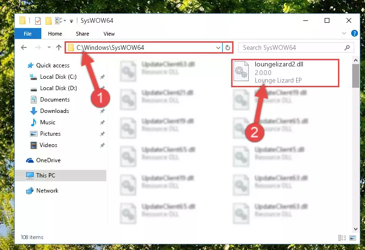365x250 pixels.
Task: Switch to the View ribbon tab
Action: coord(109,34)
